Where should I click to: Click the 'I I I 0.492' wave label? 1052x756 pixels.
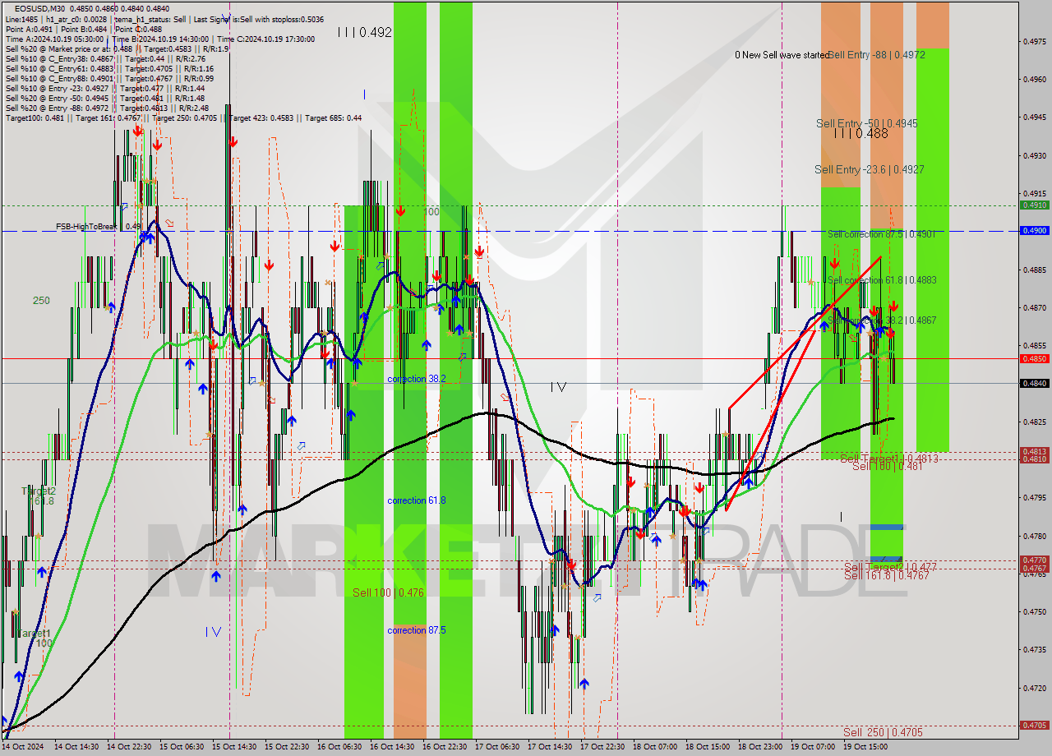click(364, 33)
